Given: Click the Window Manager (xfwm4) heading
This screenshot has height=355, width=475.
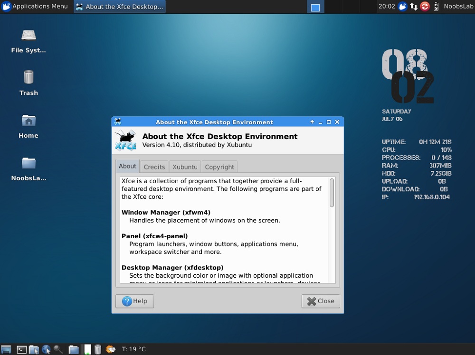Looking at the screenshot, I should 166,213.
